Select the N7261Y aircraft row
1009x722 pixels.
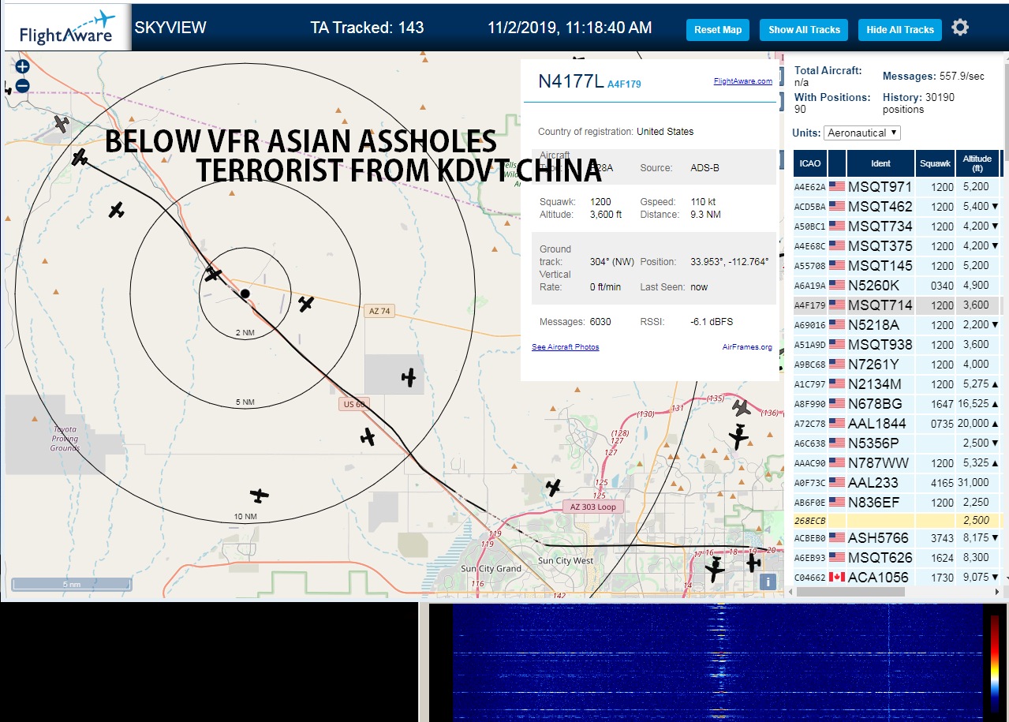[x=897, y=365]
